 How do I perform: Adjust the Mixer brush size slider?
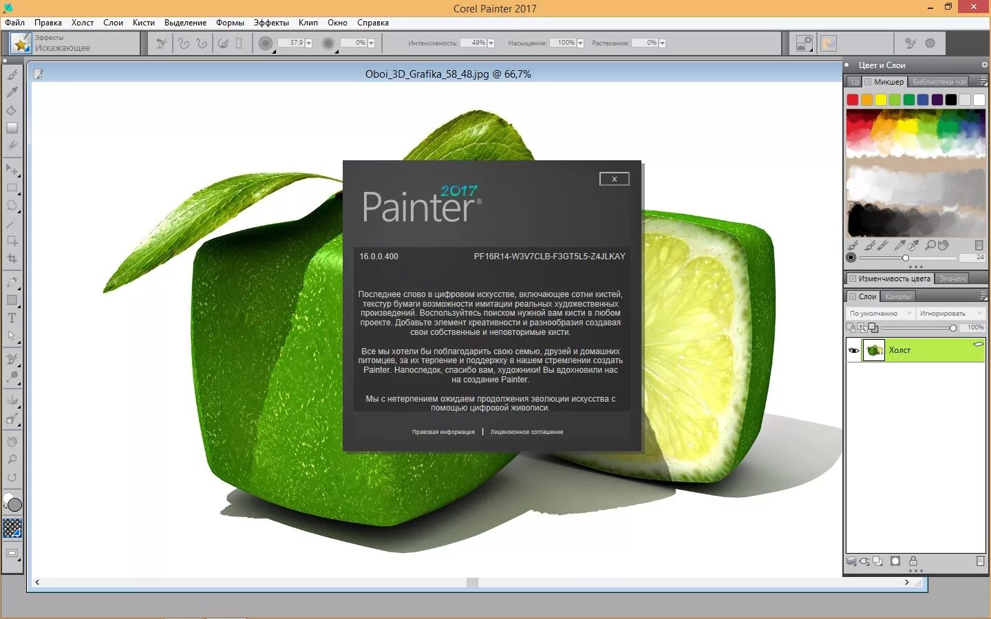pos(908,258)
